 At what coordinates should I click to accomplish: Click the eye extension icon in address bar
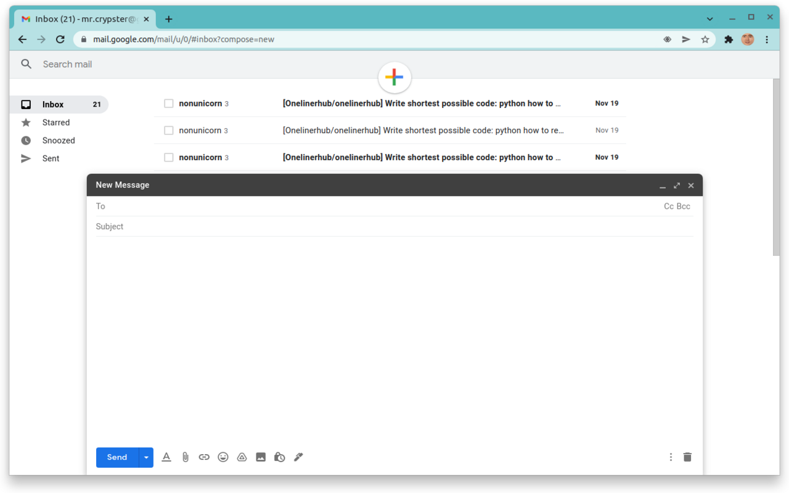[667, 39]
